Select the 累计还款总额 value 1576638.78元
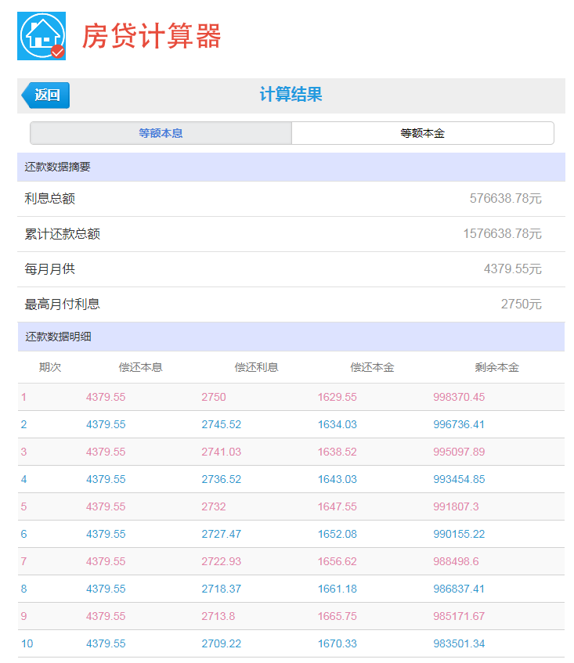574x663 pixels. tap(502, 234)
